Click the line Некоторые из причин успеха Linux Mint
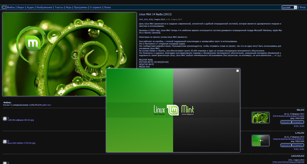Screen dimensions: 307x164 tap(163, 37)
